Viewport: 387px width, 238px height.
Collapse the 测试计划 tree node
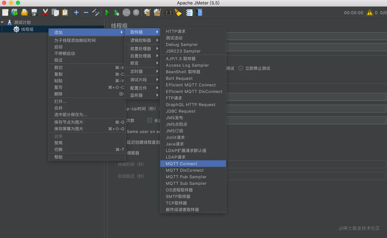pyautogui.click(x=2, y=22)
